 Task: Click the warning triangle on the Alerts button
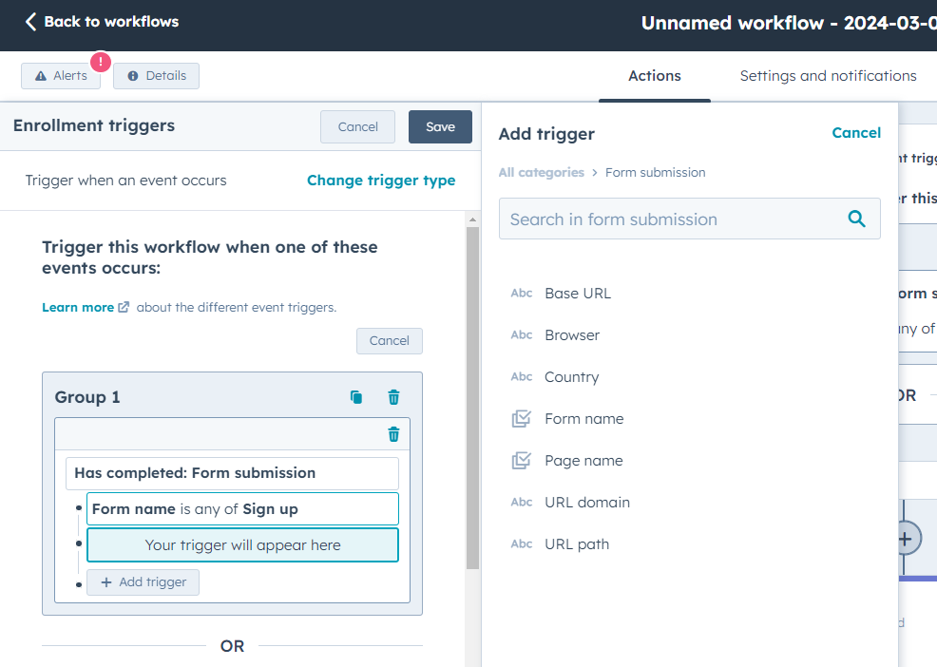coord(39,76)
